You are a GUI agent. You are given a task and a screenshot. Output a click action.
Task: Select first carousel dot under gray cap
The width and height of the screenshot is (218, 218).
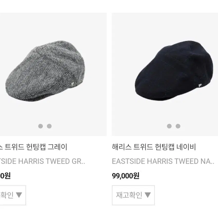click(41, 126)
